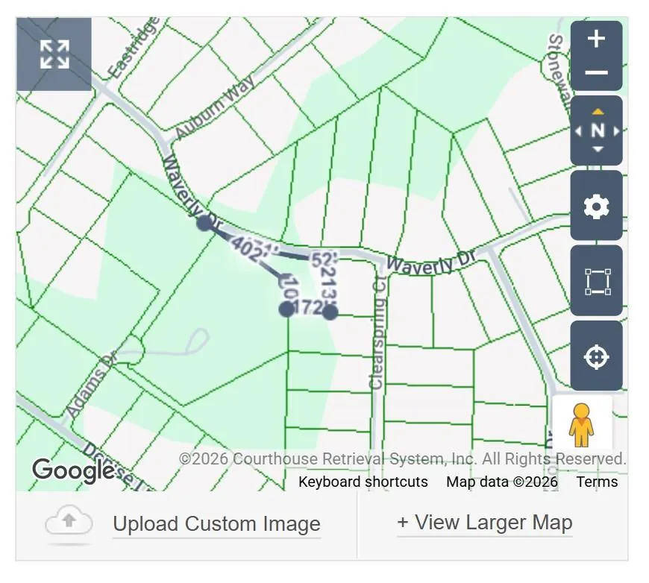The width and height of the screenshot is (649, 583).
Task: Tilt map with compass down arrow
Action: tap(598, 149)
